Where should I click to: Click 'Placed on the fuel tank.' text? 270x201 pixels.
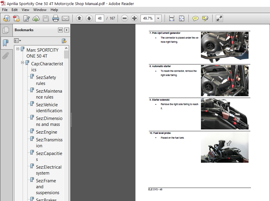[x=172, y=138]
